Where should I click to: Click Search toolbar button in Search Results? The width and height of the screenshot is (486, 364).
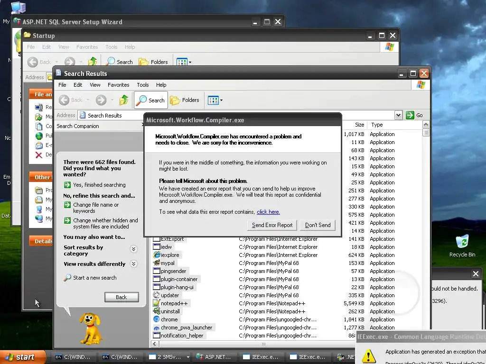(151, 100)
